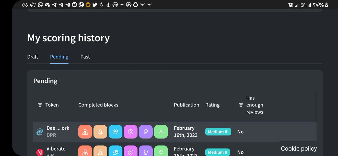The image size is (338, 156).
Task: Click the Viberate row publication date
Action: pos(186,151)
